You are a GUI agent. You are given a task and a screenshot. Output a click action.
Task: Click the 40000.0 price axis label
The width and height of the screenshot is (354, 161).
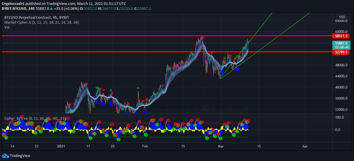click(341, 87)
